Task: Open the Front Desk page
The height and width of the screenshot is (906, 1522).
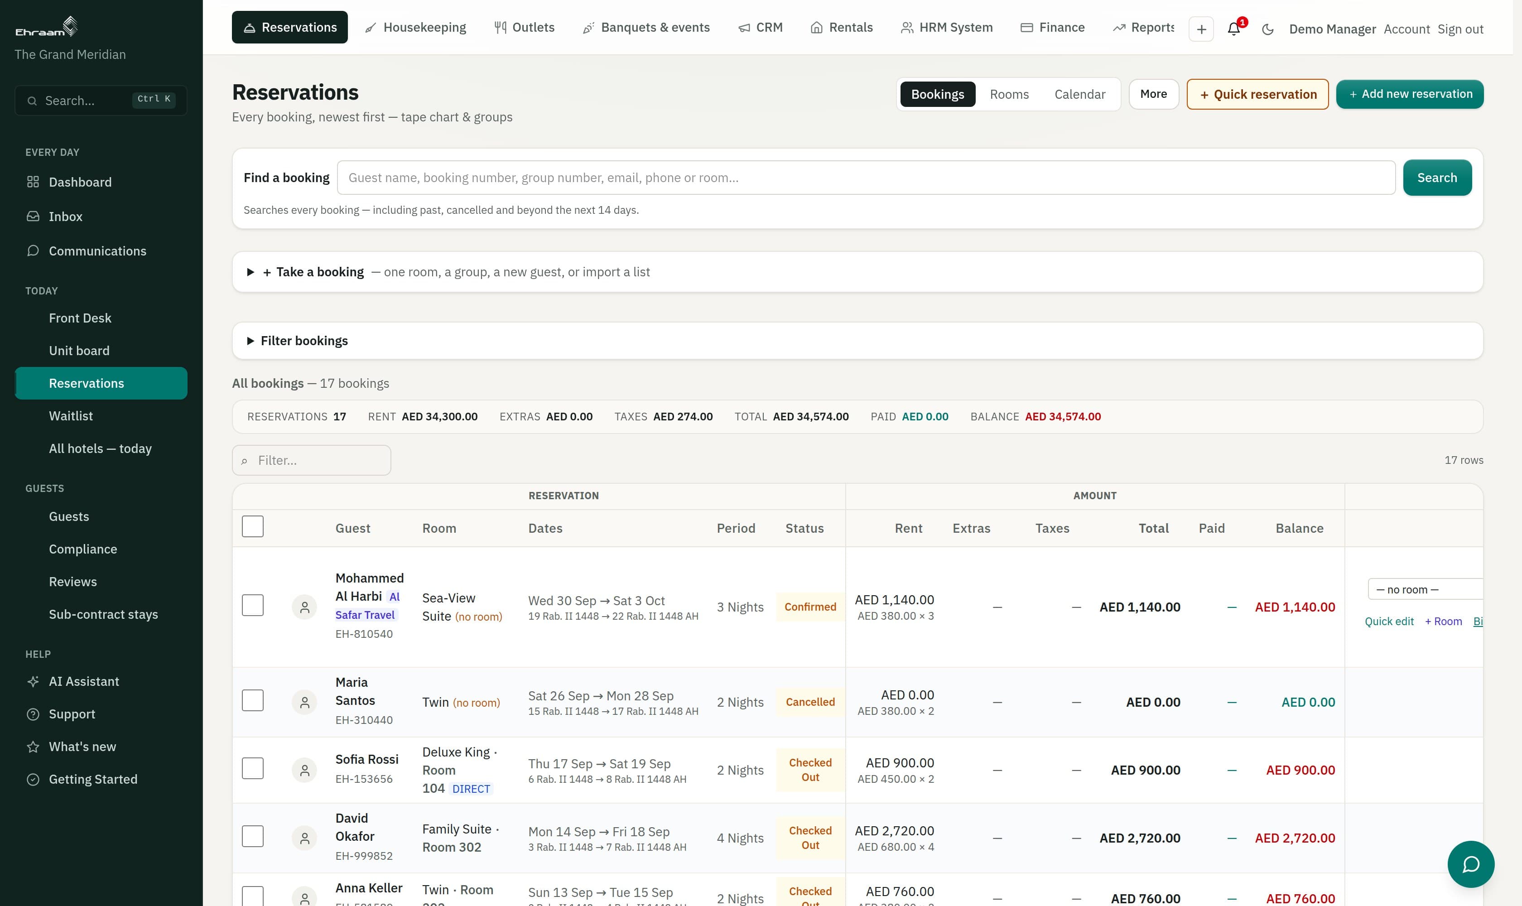Action: tap(101, 318)
